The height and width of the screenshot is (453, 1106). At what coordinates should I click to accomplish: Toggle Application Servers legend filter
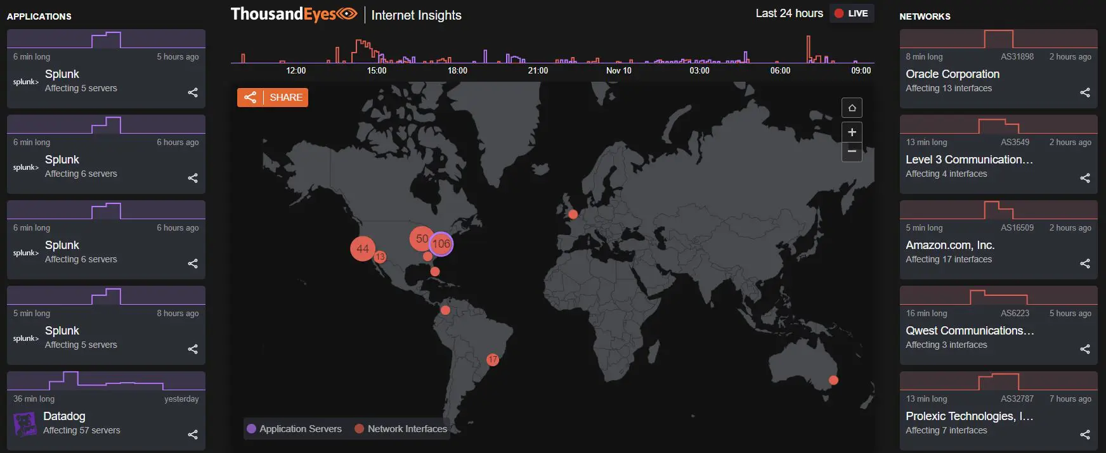click(x=294, y=429)
